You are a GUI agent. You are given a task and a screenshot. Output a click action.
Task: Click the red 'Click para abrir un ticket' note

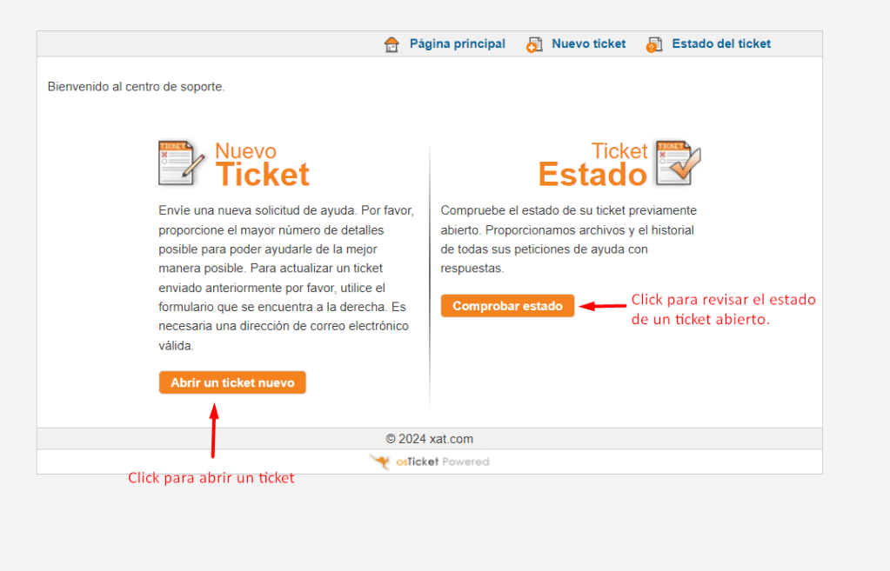click(x=211, y=478)
